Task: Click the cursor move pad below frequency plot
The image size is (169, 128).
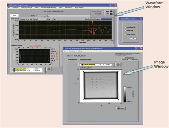Action: pos(49,69)
